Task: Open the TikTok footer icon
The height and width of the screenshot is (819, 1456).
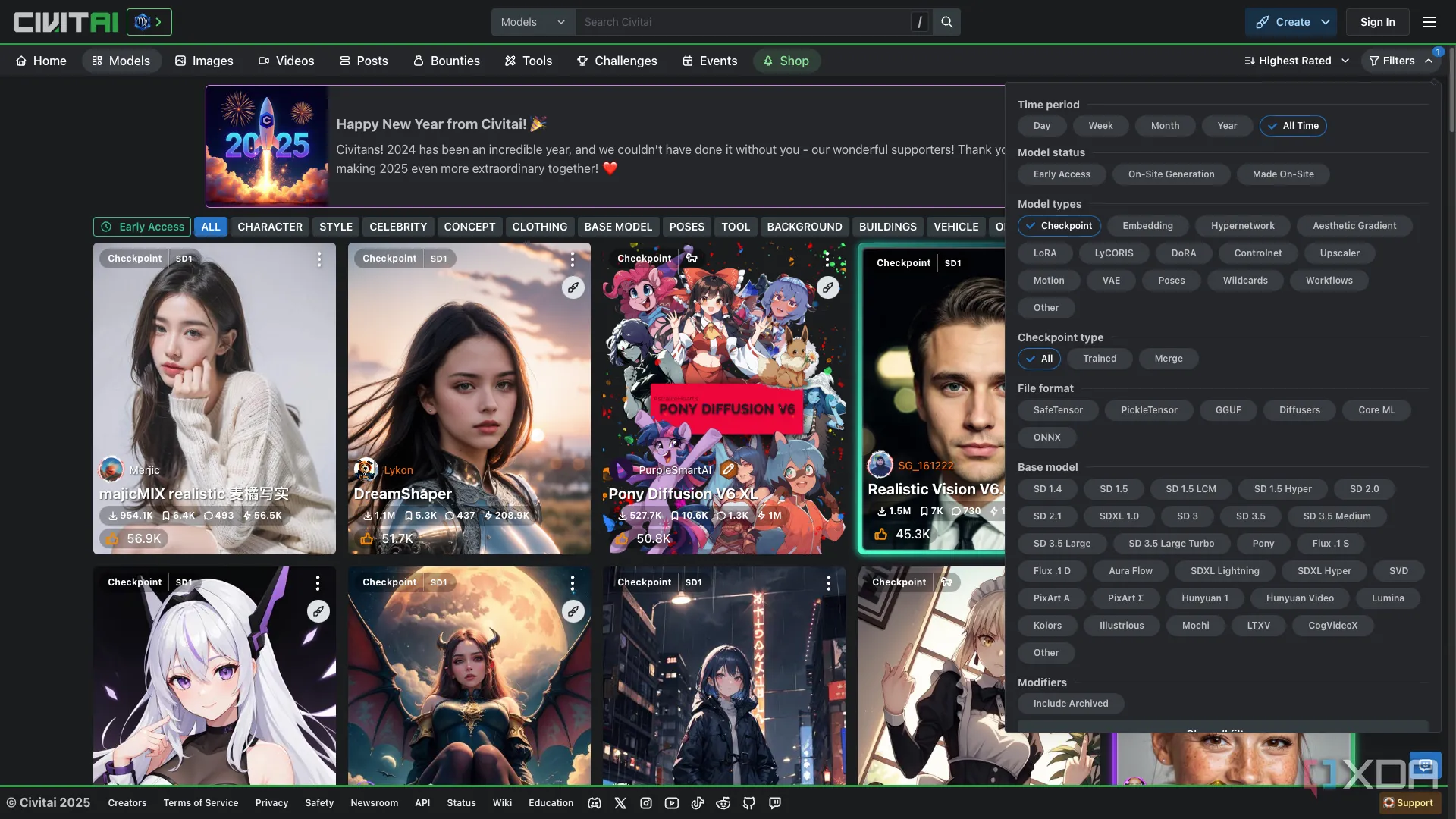Action: [698, 803]
